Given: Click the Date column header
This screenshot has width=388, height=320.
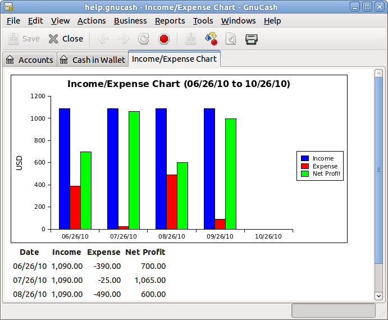Looking at the screenshot, I should tap(29, 252).
